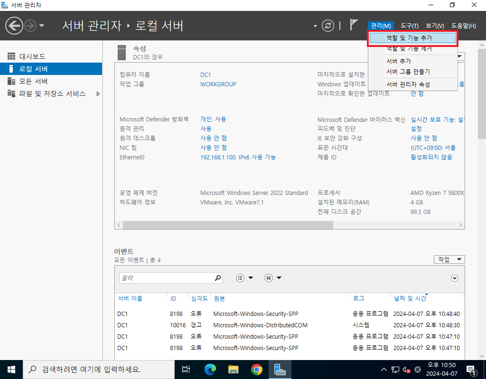Viewport: 486px width, 379px height.
Task: Click the server icon beside 속성 heading
Action: point(122,53)
